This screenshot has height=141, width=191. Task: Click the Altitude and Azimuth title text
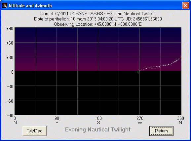pyautogui.click(x=30, y=6)
